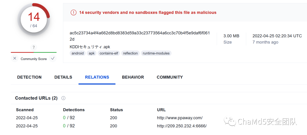Vote negative with the X community icon
Screen dimensions: 307x135
[x=15, y=59]
